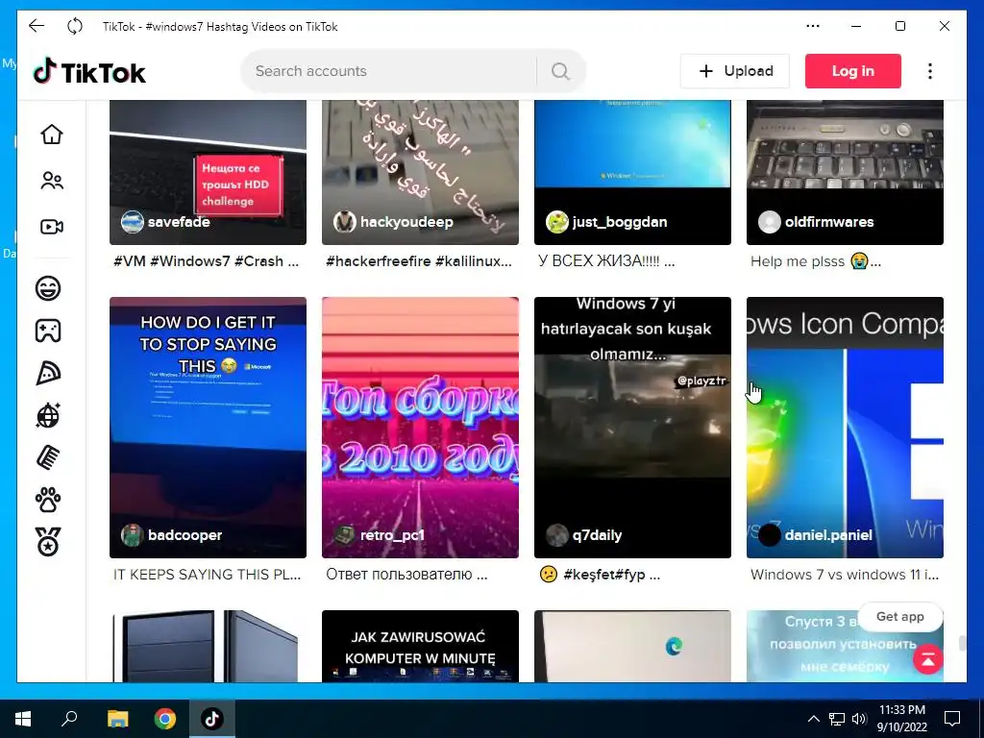The height and width of the screenshot is (738, 984).
Task: Click the red scroll-to-top button
Action: (928, 658)
